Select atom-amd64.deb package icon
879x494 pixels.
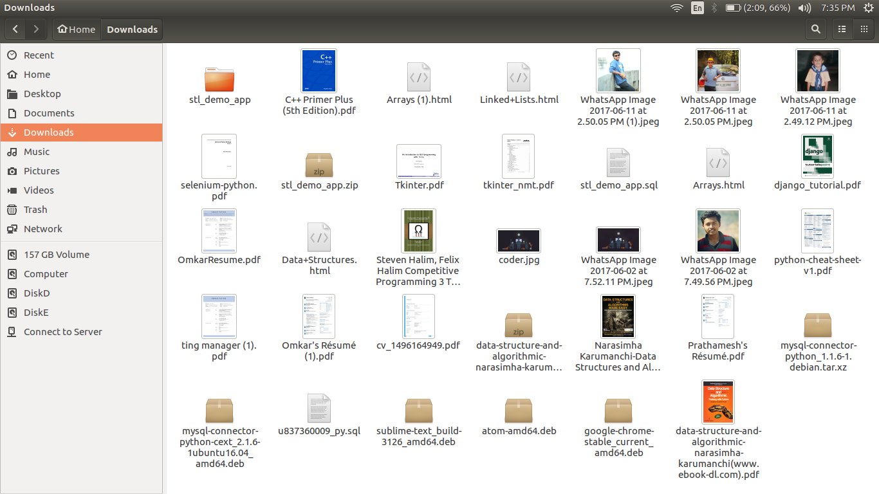(x=519, y=411)
